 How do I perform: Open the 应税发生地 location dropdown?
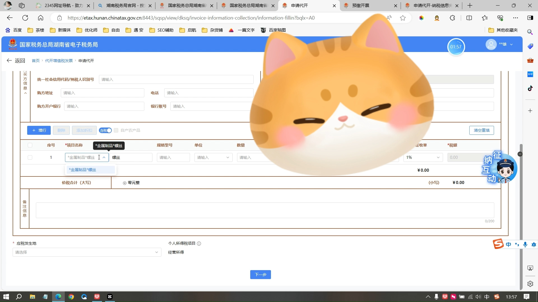pos(87,252)
